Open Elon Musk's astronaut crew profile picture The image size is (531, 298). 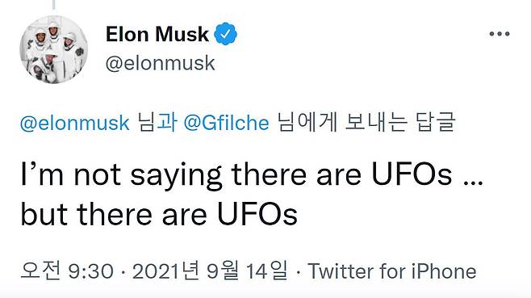click(53, 49)
